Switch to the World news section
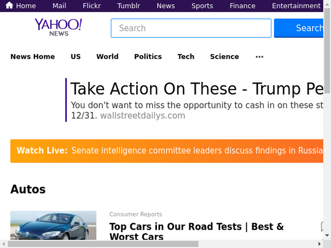331x248 pixels. pyautogui.click(x=107, y=57)
